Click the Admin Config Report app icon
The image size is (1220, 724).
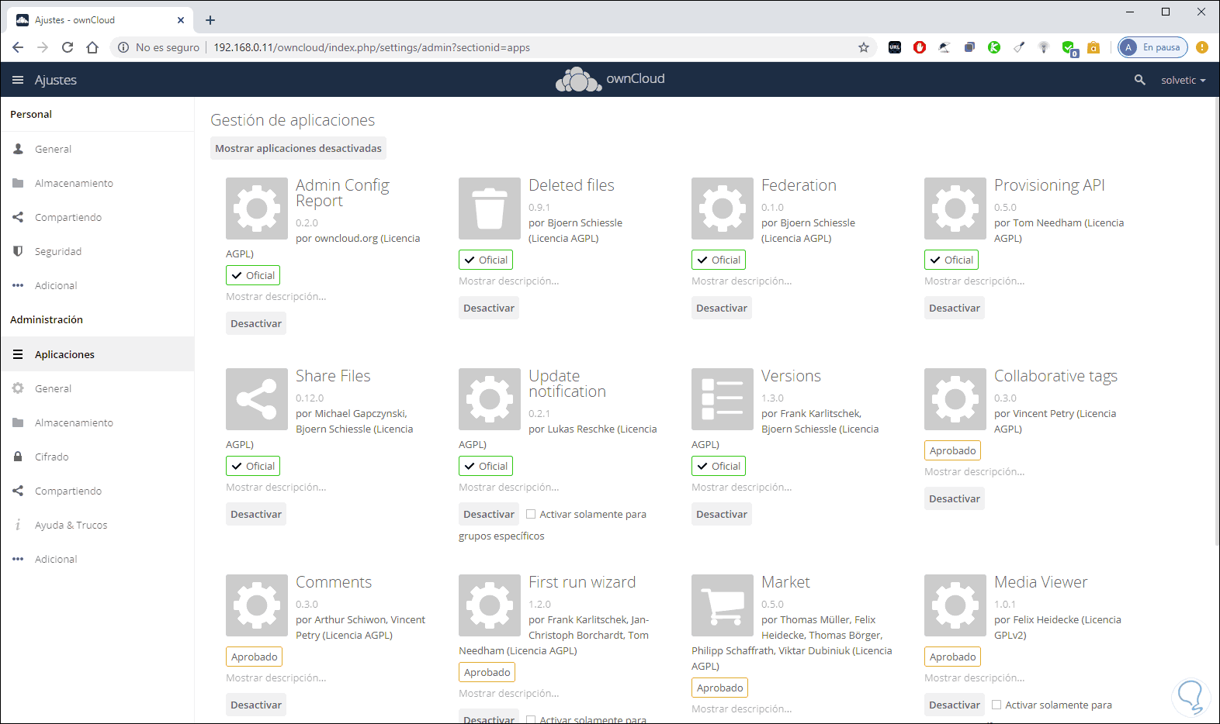[257, 209]
